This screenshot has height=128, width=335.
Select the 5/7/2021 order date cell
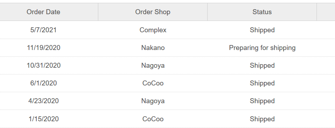pos(43,30)
